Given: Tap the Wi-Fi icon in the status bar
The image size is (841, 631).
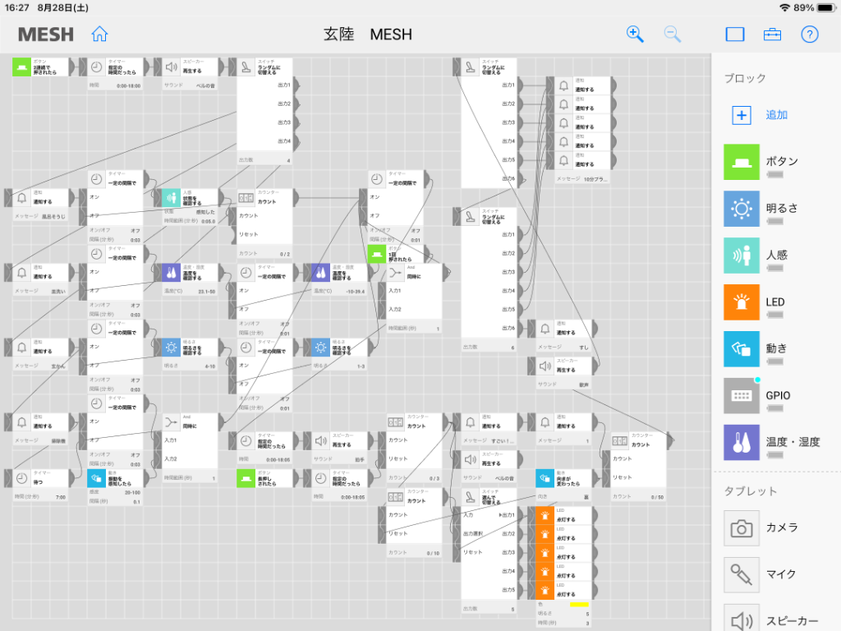Looking at the screenshot, I should coord(784,7).
